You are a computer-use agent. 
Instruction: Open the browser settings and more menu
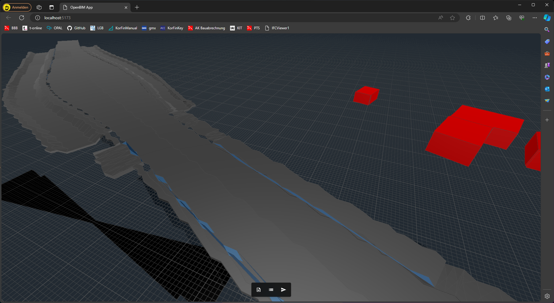pyautogui.click(x=534, y=18)
